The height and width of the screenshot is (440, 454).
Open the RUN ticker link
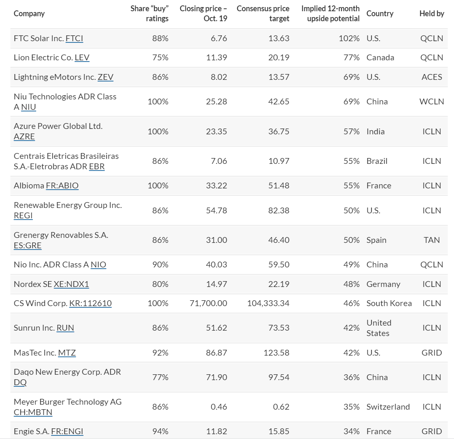[x=66, y=328]
